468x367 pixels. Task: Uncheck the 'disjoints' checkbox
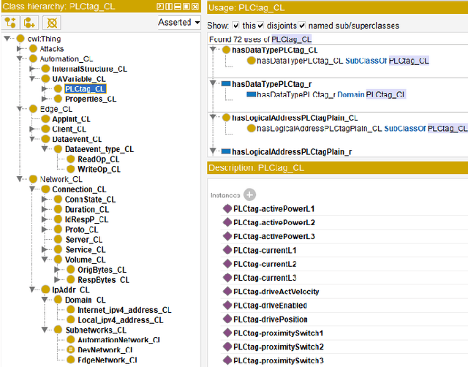point(262,26)
